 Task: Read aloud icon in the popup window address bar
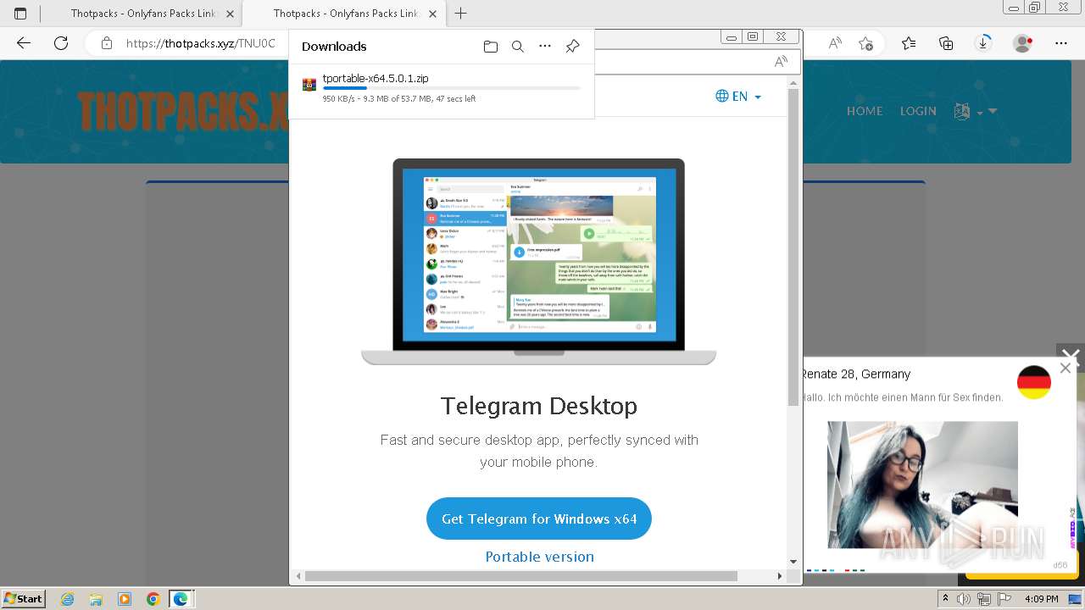(x=781, y=61)
